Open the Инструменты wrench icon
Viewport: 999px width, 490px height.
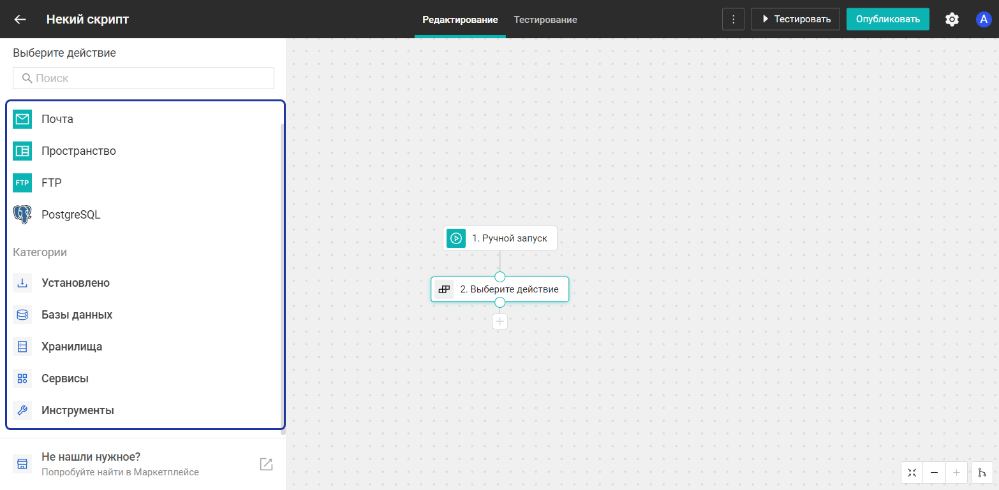click(x=22, y=410)
